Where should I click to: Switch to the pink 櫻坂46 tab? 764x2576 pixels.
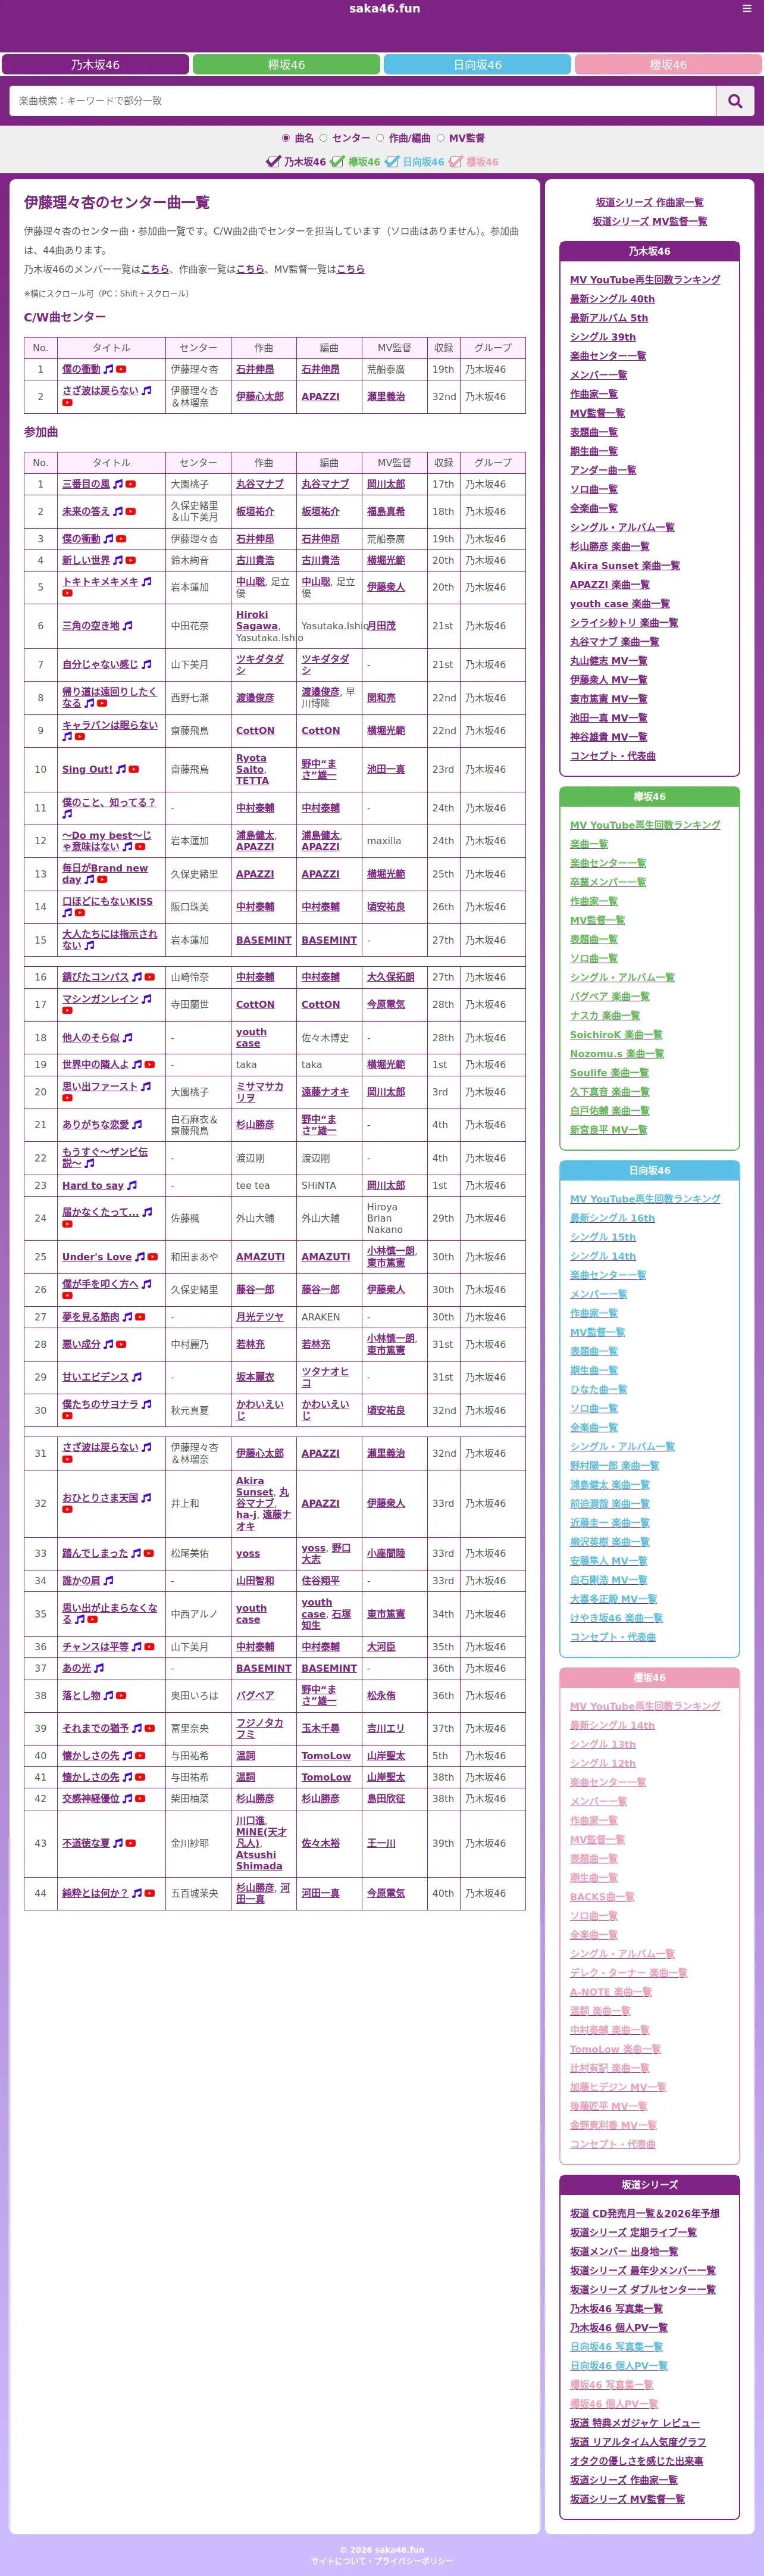tap(668, 65)
